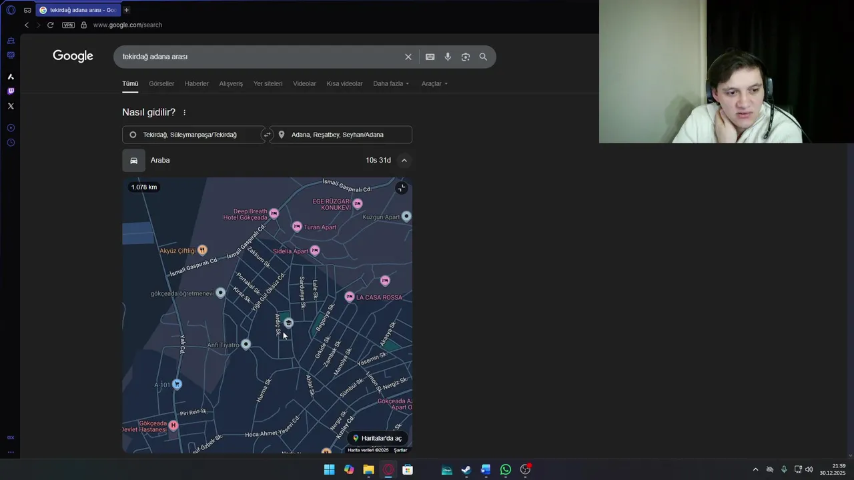Image resolution: width=854 pixels, height=480 pixels.
Task: Click the Google logo
Action: tap(73, 56)
